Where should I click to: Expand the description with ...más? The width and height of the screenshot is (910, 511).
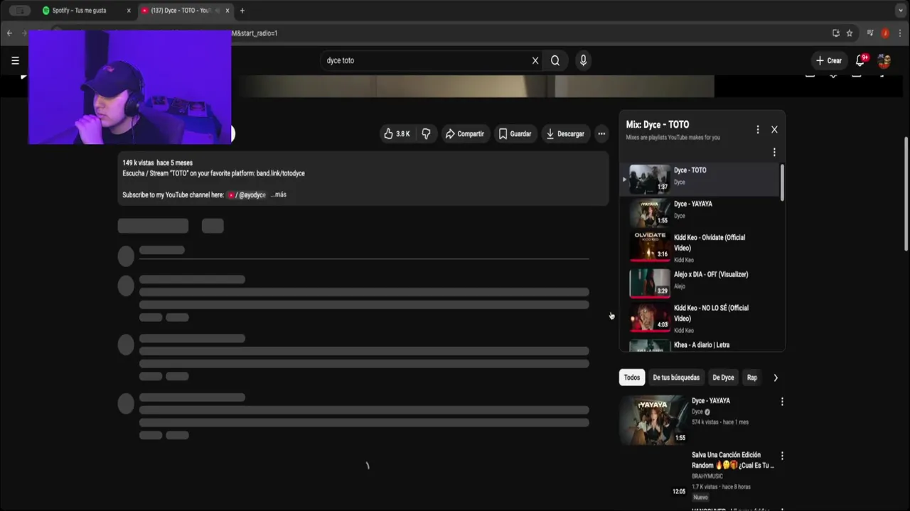(x=279, y=194)
